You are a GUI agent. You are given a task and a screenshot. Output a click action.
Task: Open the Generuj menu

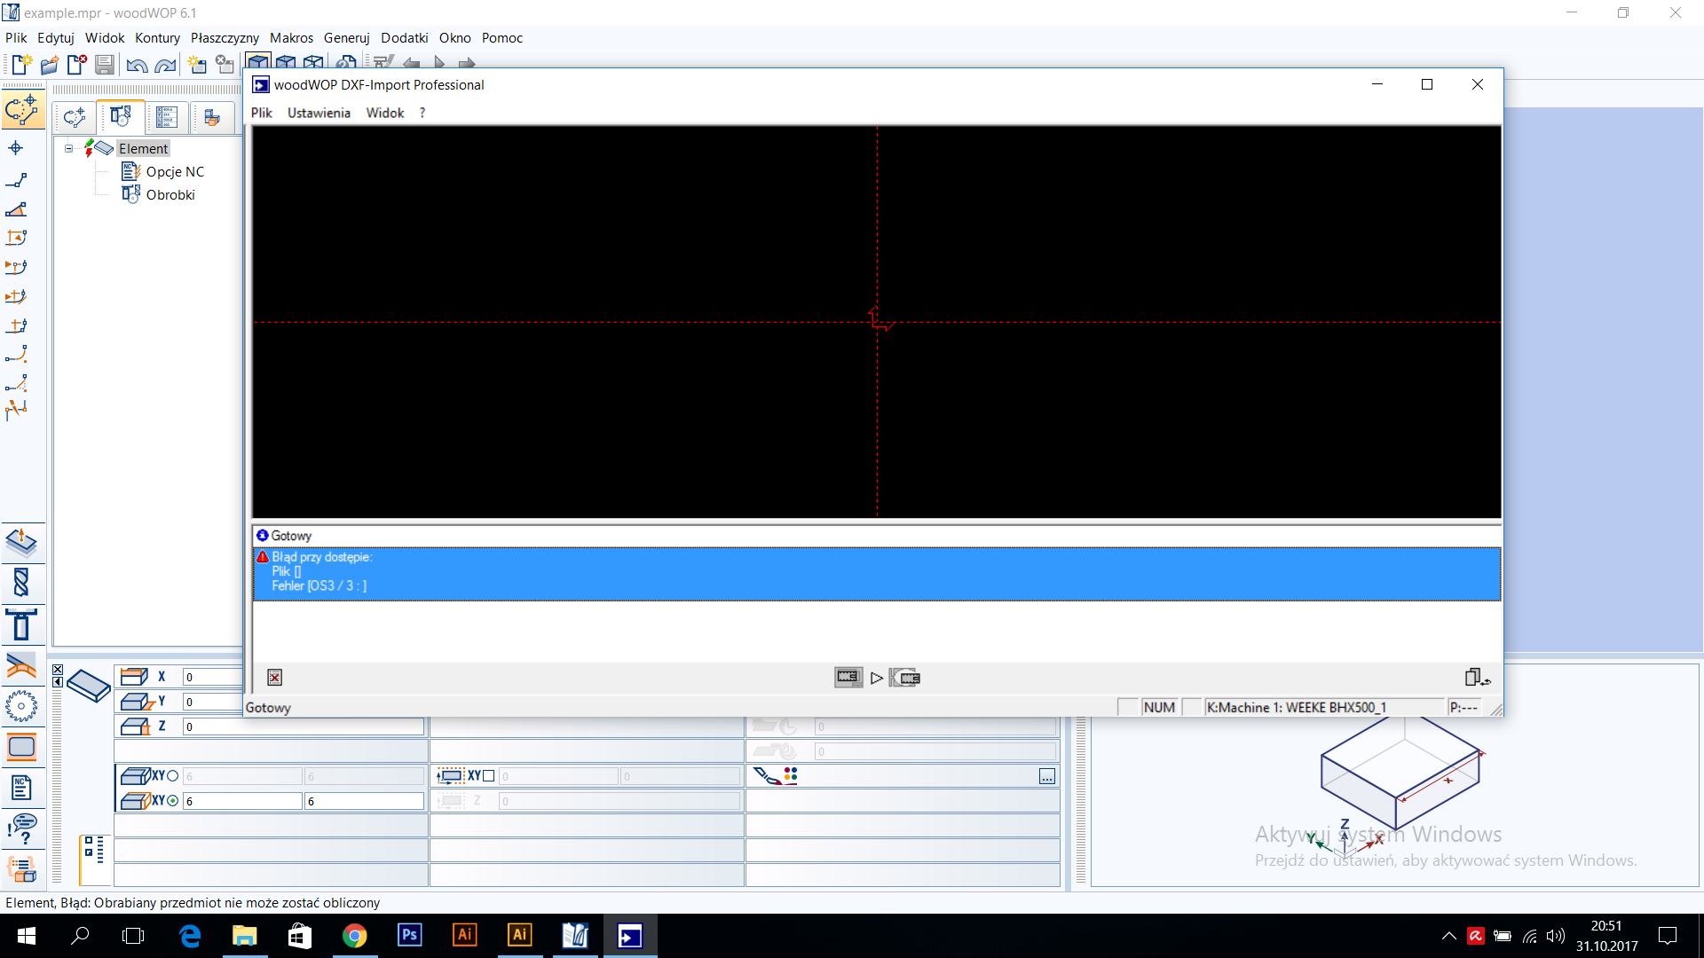(x=346, y=37)
